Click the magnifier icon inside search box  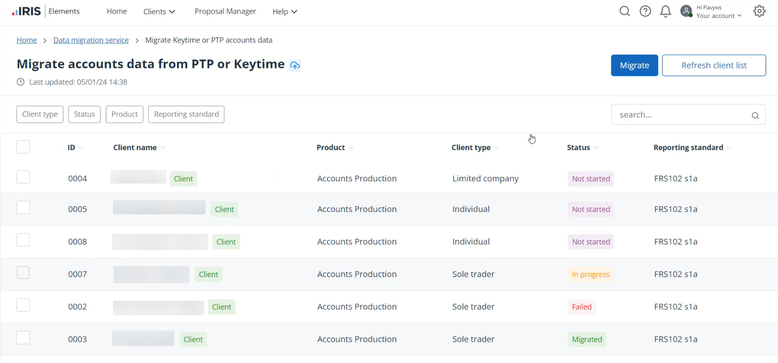pyautogui.click(x=755, y=115)
